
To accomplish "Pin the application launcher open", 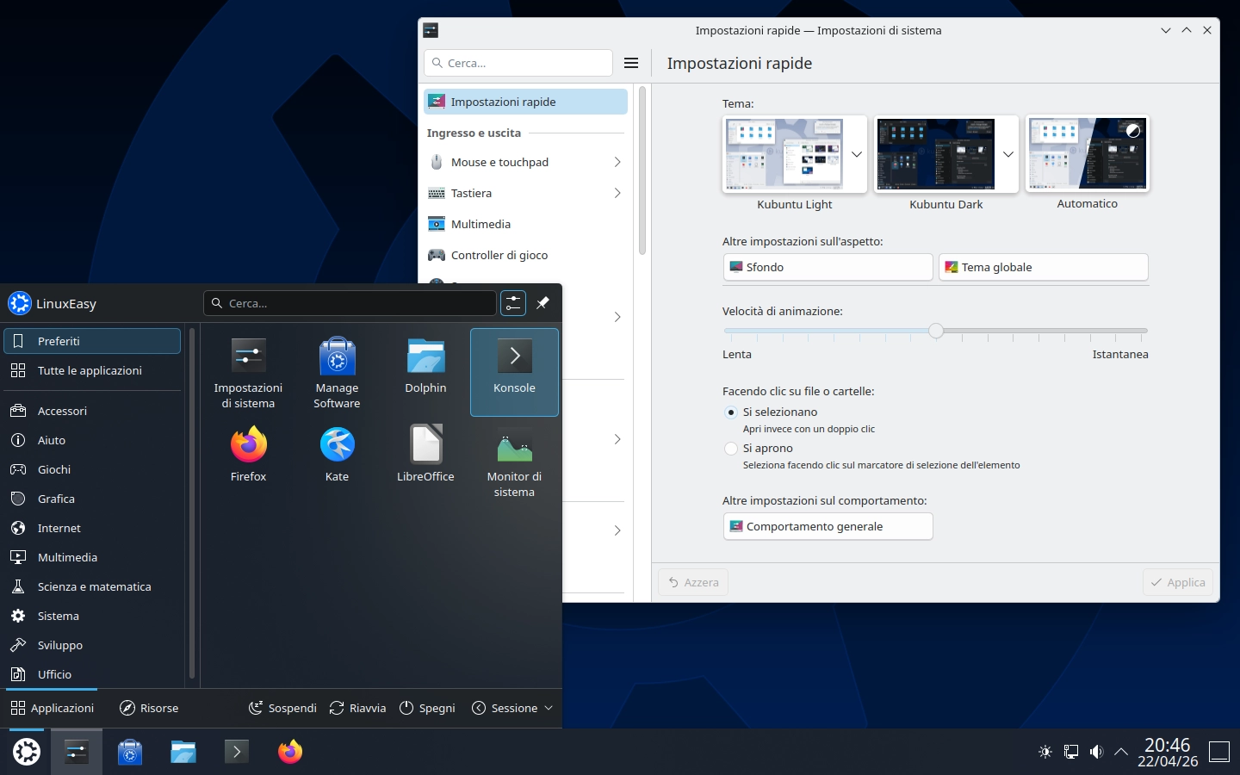I will pyautogui.click(x=542, y=303).
